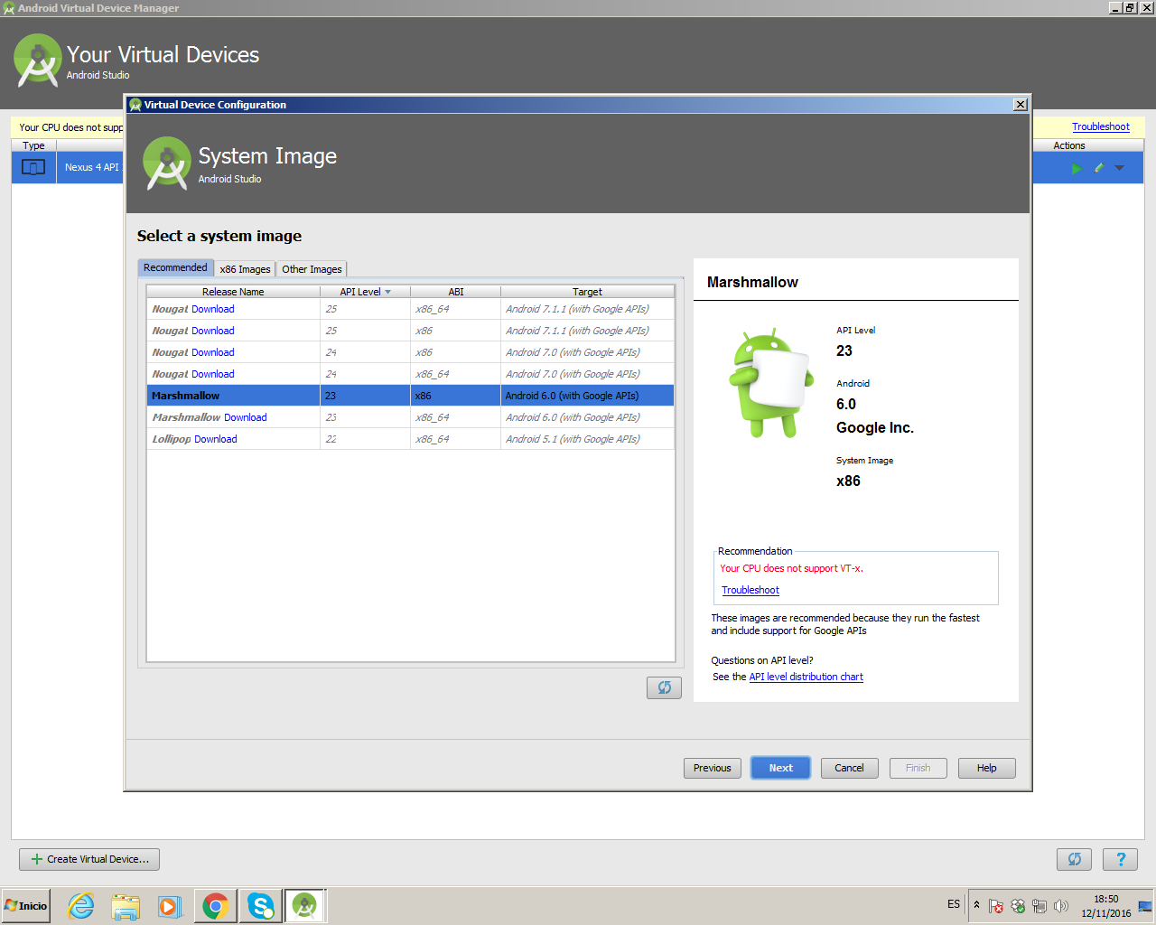The height and width of the screenshot is (925, 1156).
Task: Switch to the Other Images tab
Action: coord(312,269)
